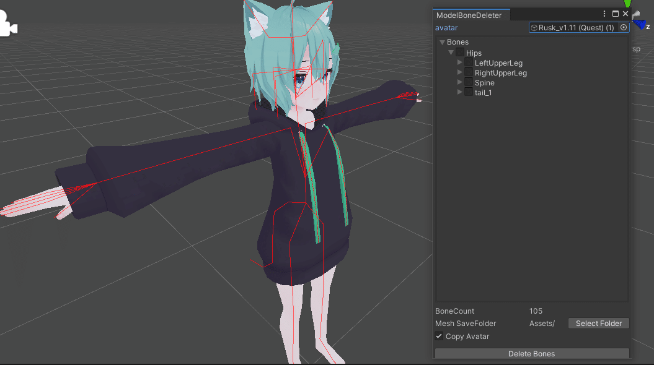Select the LeftUpperLeg bone label
The image size is (654, 365).
click(498, 63)
